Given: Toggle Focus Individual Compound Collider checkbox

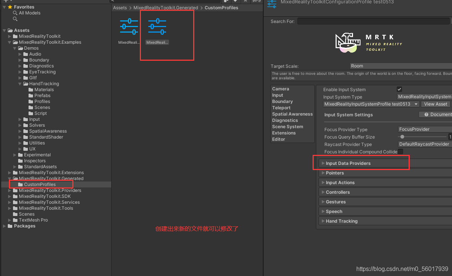Looking at the screenshot, I should 400,152.
